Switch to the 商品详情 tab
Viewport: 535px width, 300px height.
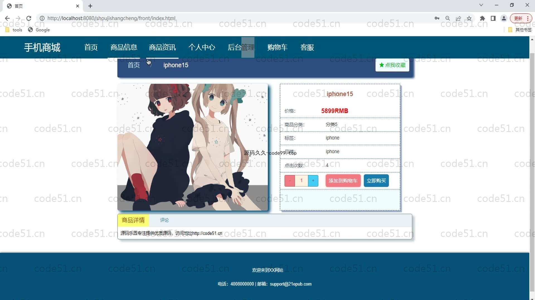coord(133,220)
